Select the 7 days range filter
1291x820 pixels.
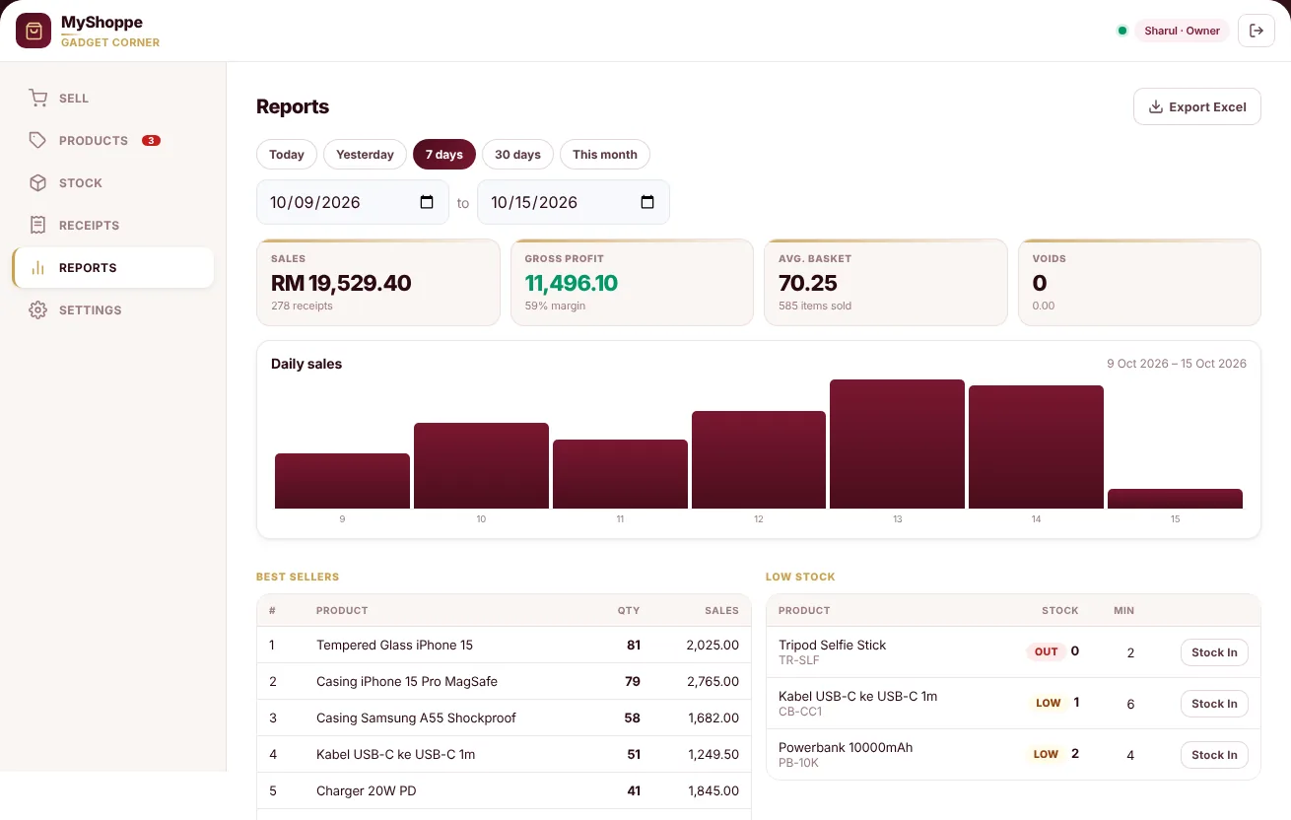coord(444,155)
